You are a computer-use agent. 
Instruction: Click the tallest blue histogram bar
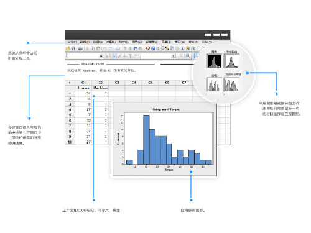click(146, 140)
